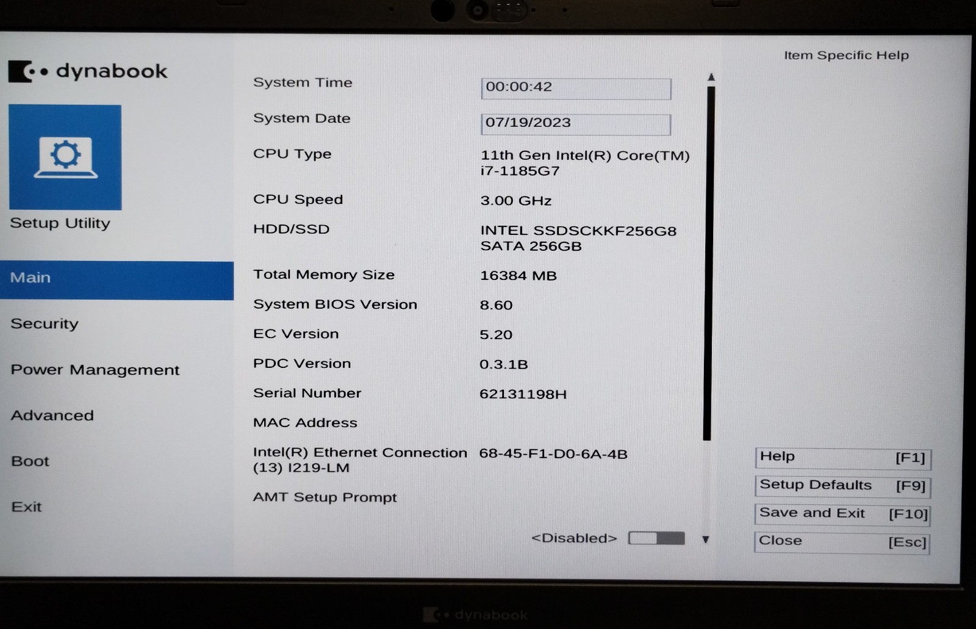This screenshot has width=976, height=629.
Task: Click the Save and Exit [F10] button
Action: [x=843, y=514]
